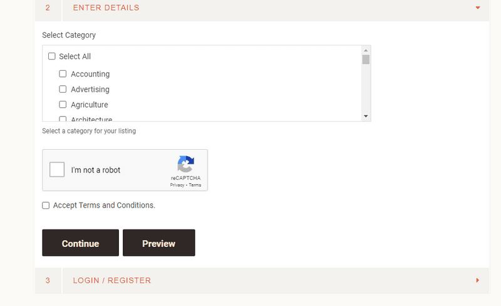Screen dimensions: 501x306
Task: Click the category list scroll up arrow
Action: click(366, 51)
